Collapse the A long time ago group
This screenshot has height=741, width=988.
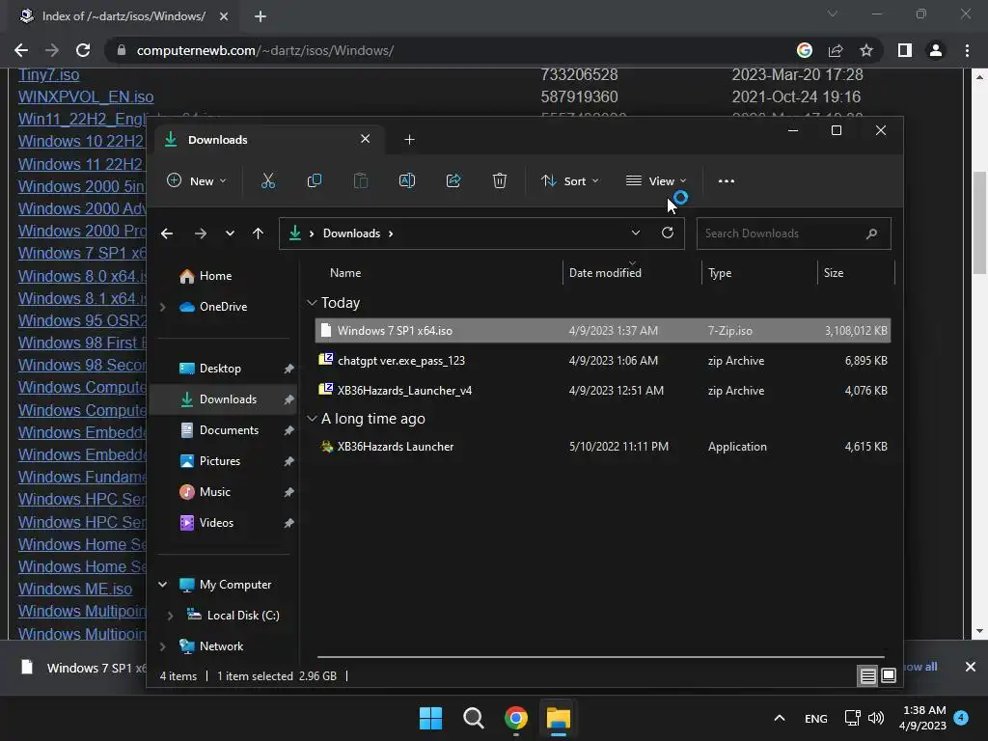click(312, 419)
